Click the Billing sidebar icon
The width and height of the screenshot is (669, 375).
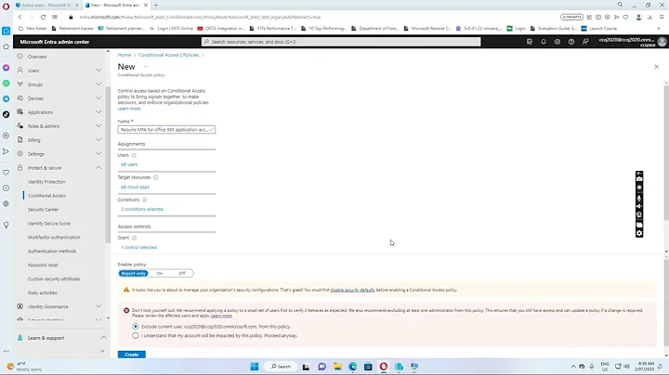coord(20,140)
